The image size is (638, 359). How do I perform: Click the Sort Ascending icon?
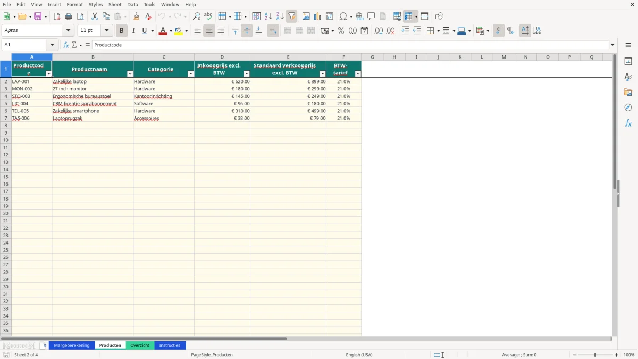[268, 16]
